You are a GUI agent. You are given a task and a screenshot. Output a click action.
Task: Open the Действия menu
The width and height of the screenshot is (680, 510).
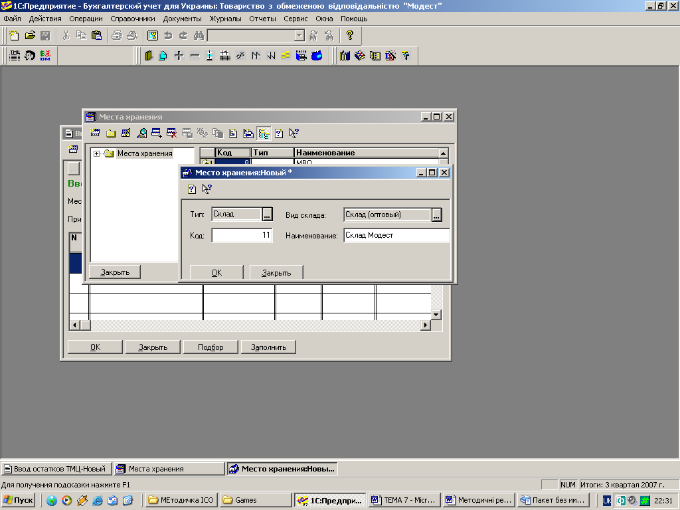[45, 19]
